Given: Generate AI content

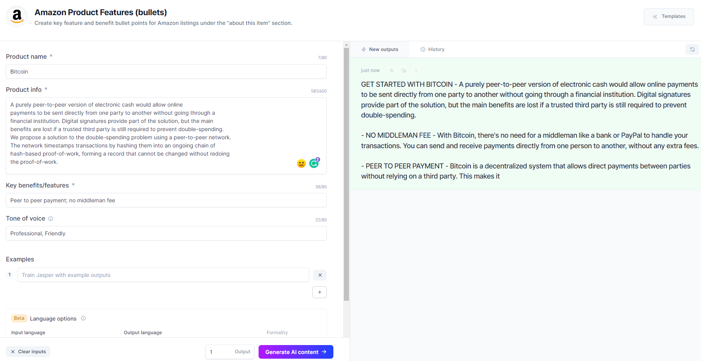Looking at the screenshot, I should (x=296, y=352).
